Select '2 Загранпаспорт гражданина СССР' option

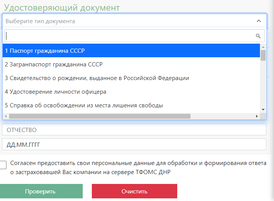point(131,64)
